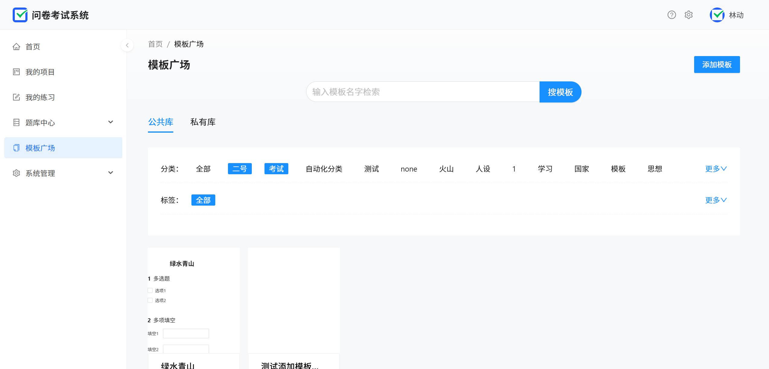Click the 我的练习 edit icon
Viewport: 769px width, 369px height.
click(16, 97)
